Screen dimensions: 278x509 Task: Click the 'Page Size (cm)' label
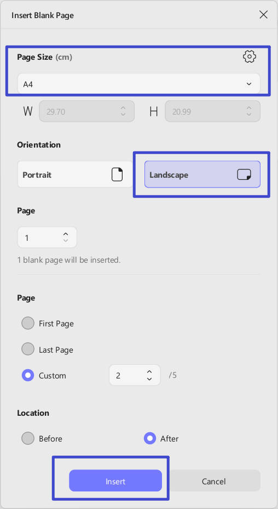(44, 57)
